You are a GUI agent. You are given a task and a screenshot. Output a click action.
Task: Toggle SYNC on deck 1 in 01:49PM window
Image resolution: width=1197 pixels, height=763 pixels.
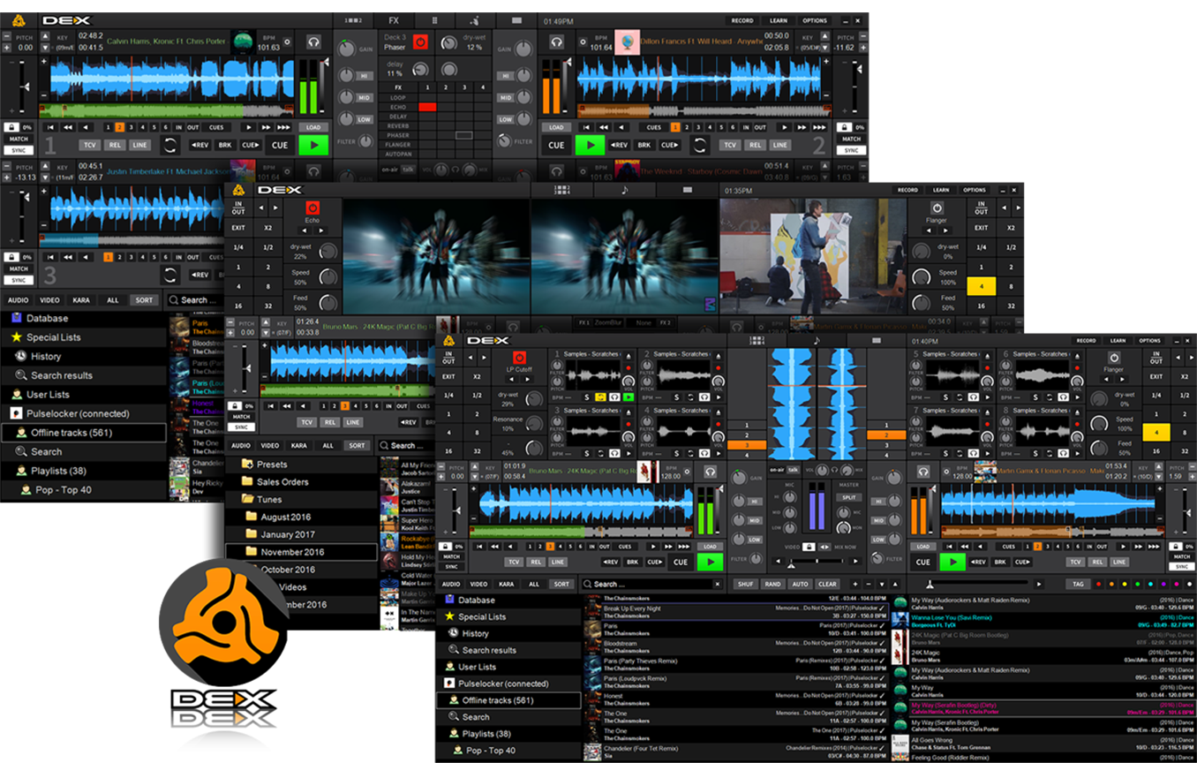(19, 151)
